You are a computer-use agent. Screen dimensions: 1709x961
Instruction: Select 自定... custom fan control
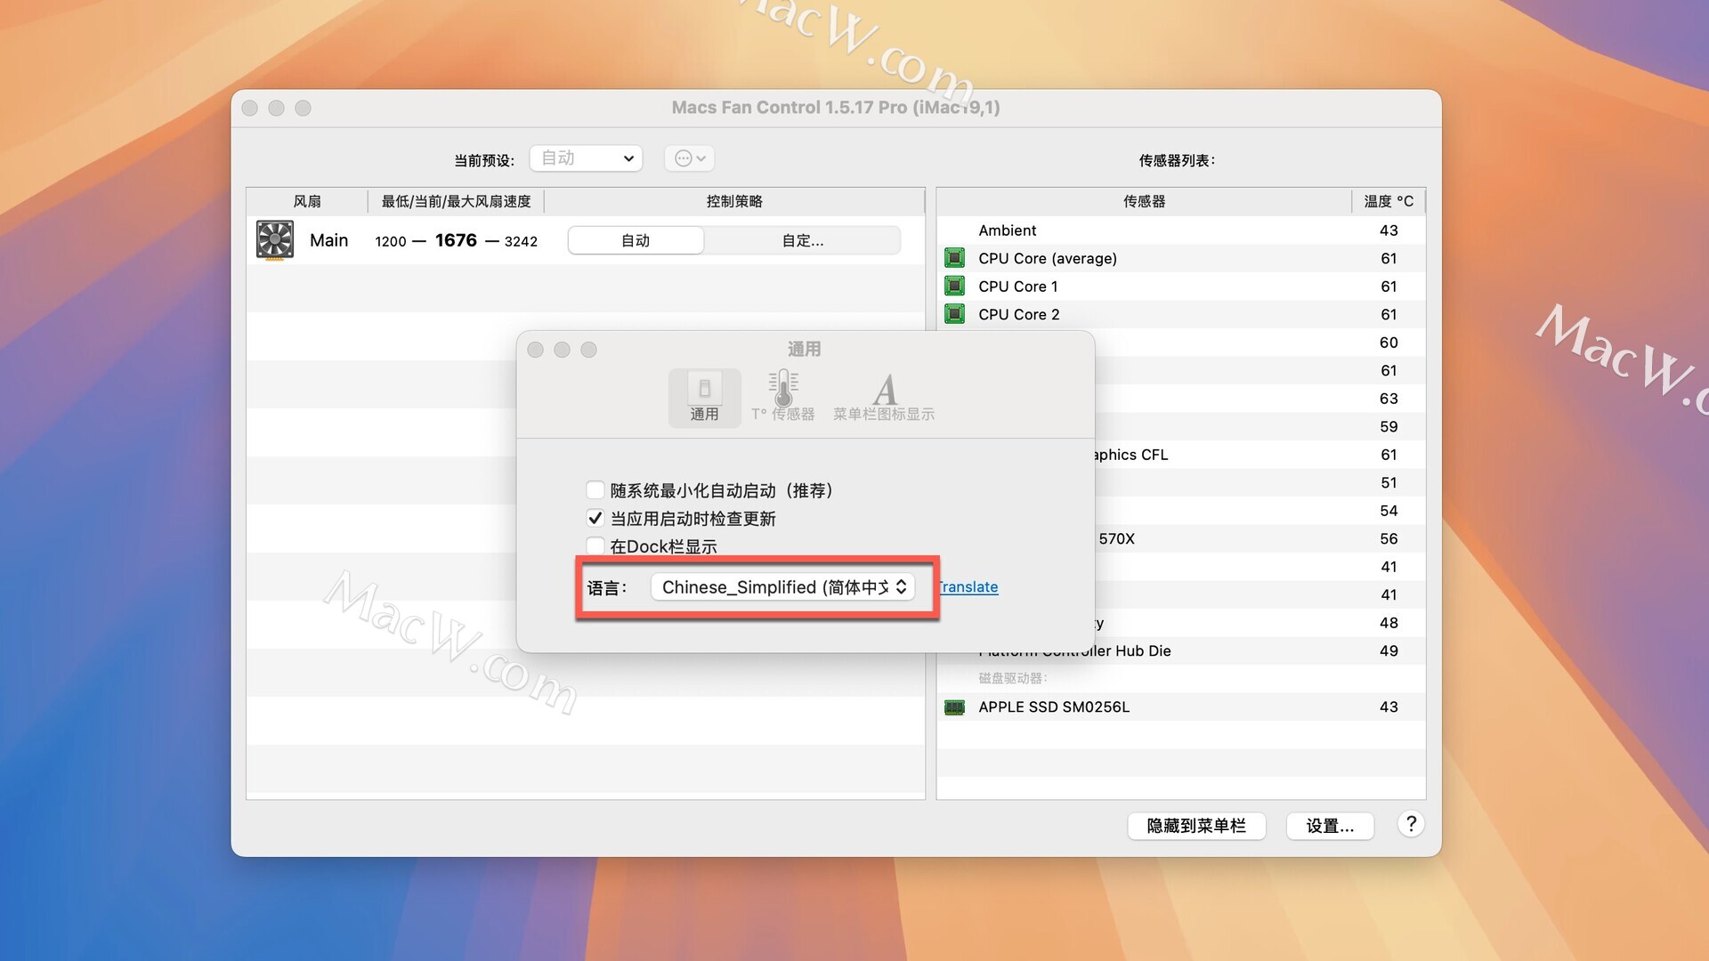pyautogui.click(x=803, y=240)
